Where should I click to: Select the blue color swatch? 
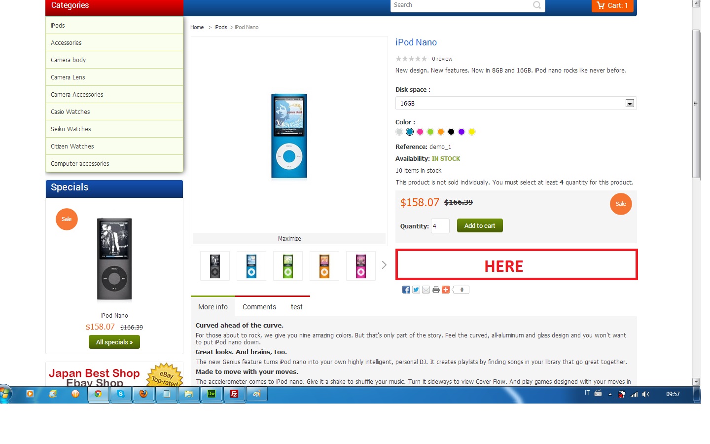pyautogui.click(x=410, y=132)
